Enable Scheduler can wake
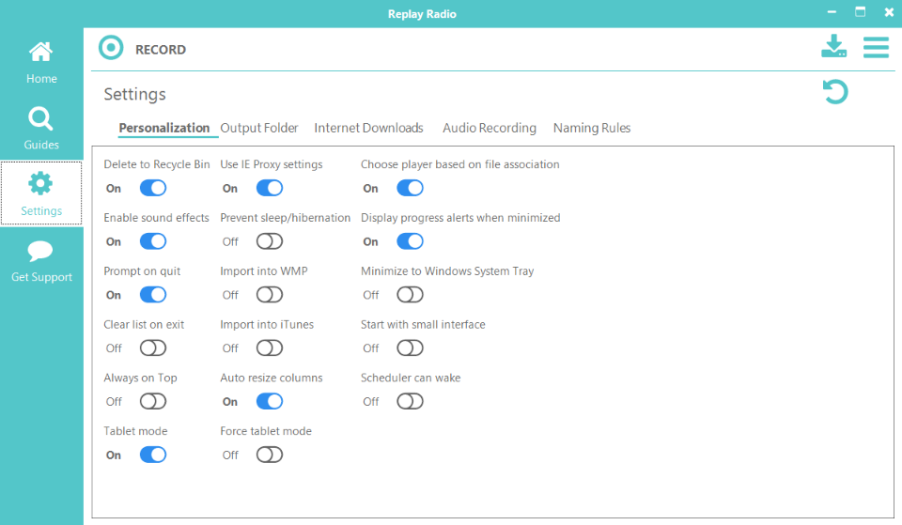The height and width of the screenshot is (525, 902). pos(411,401)
